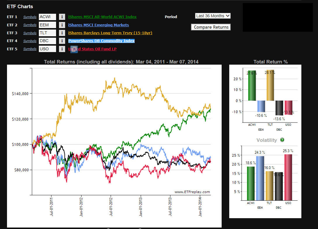318x229 pixels.
Task: Click the info icon beside TLT
Action: pyautogui.click(x=62, y=33)
